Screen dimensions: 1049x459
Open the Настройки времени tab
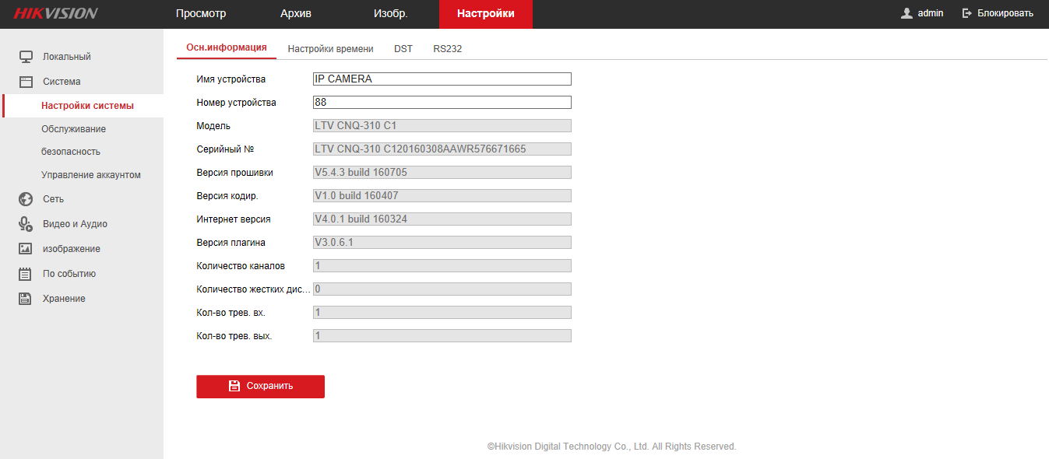330,48
